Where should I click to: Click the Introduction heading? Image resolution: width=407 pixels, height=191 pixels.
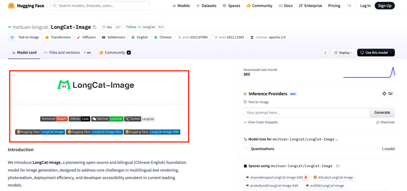pyautogui.click(x=21, y=150)
